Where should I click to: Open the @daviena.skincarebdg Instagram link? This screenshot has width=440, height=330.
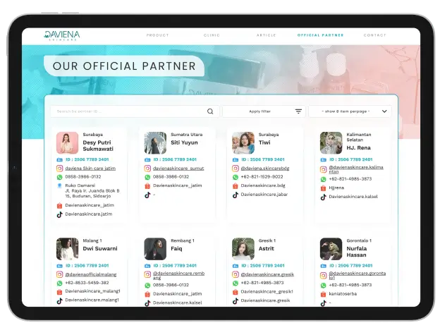click(265, 169)
